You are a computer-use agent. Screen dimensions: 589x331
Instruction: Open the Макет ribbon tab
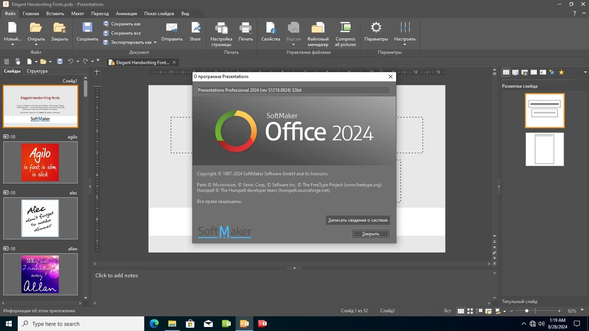[78, 14]
